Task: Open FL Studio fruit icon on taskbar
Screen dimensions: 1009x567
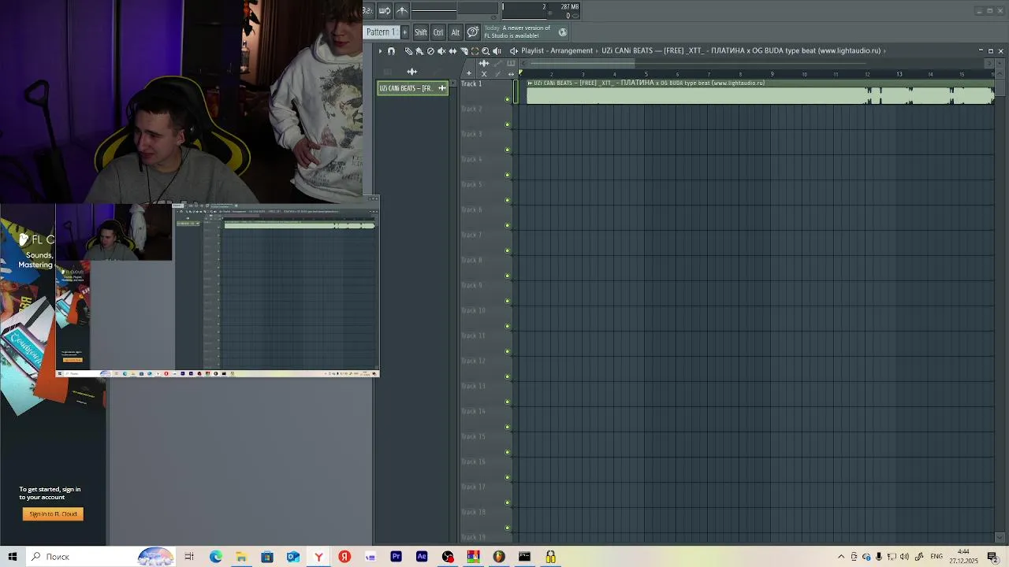Action: pos(499,557)
